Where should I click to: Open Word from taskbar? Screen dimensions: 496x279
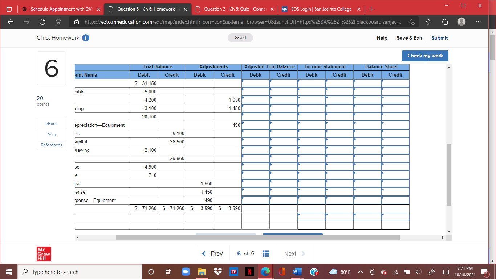pyautogui.click(x=298, y=272)
